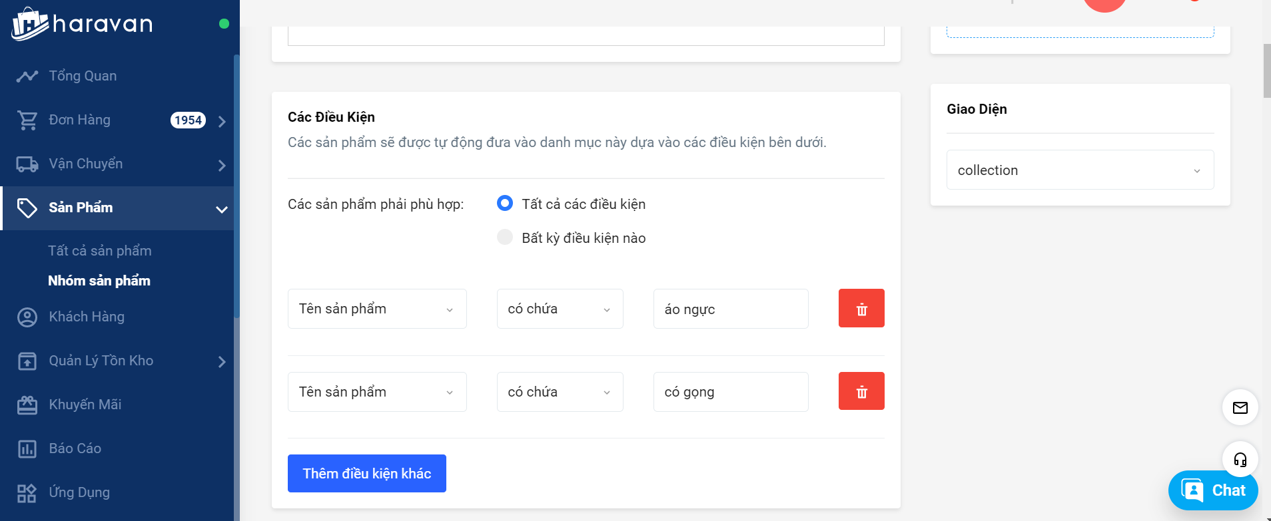
Task: Open Tổng Quan overview chart icon
Action: pos(27,76)
